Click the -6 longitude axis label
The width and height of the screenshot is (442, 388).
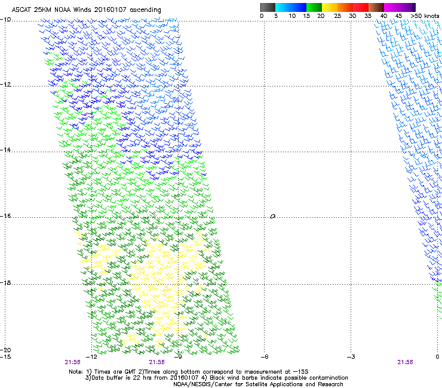click(x=265, y=357)
